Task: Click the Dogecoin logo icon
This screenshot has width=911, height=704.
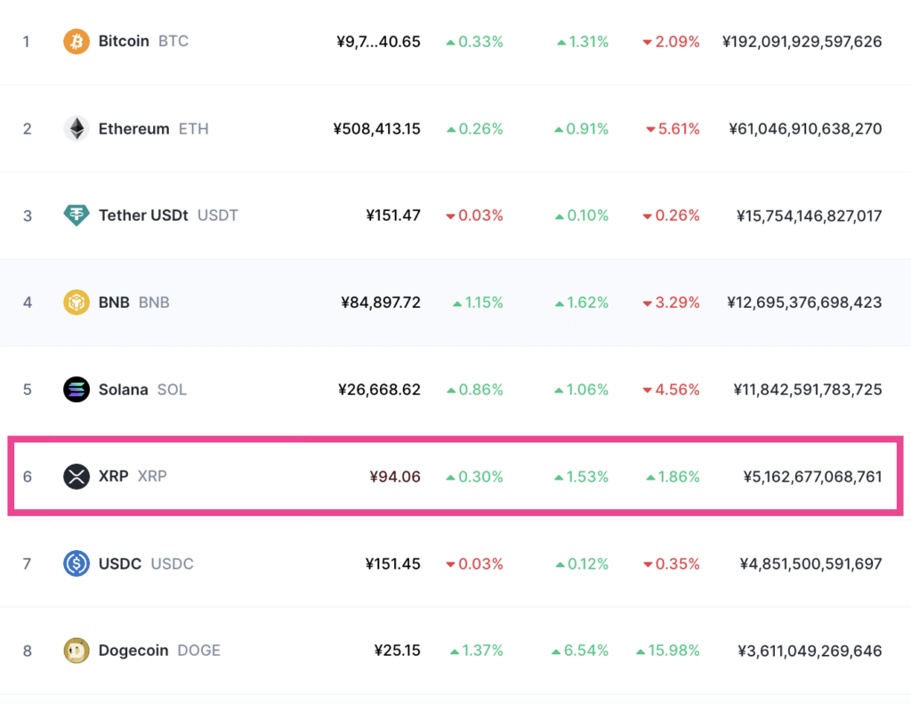Action: [77, 651]
